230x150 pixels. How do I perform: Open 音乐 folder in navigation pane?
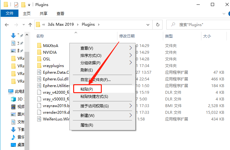click(x=17, y=137)
